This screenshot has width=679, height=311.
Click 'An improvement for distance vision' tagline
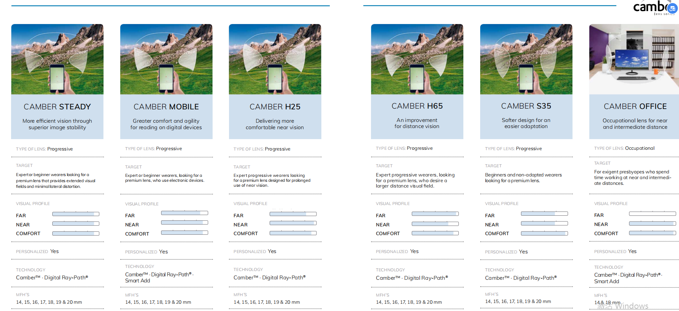point(417,123)
